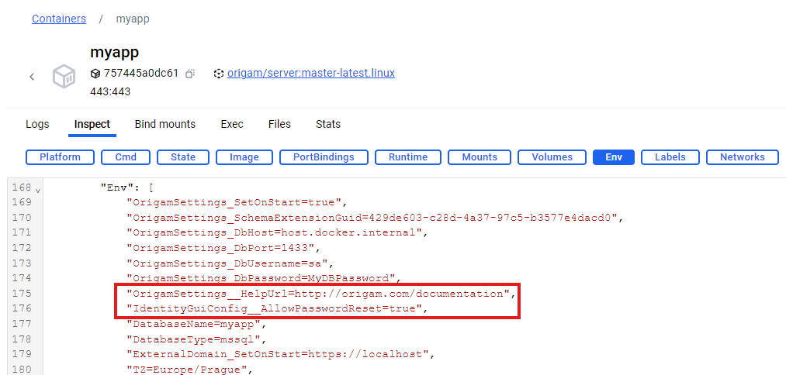Go back using the left chevron arrow
Screen dimensions: 786x375
[32, 77]
